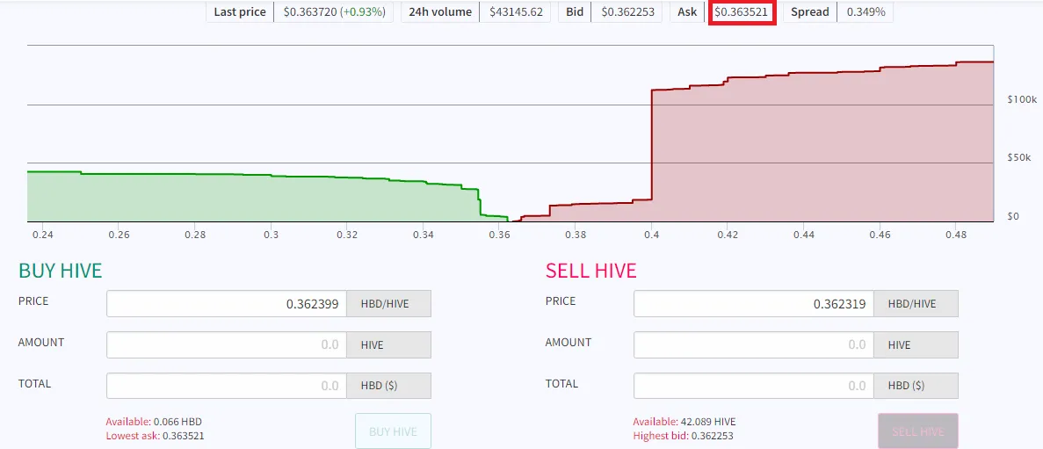Screen dimensions: 1043x449
Task: Click the BUY HIVE heading
Action: coord(61,271)
